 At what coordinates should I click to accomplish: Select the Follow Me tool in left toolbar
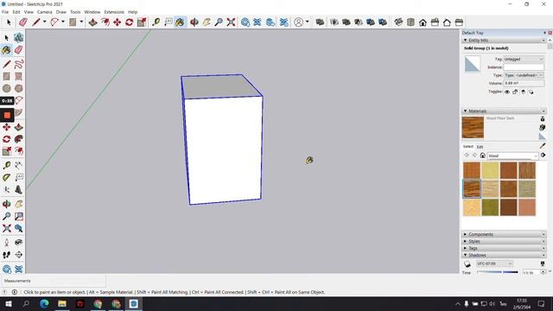pyautogui.click(x=19, y=139)
